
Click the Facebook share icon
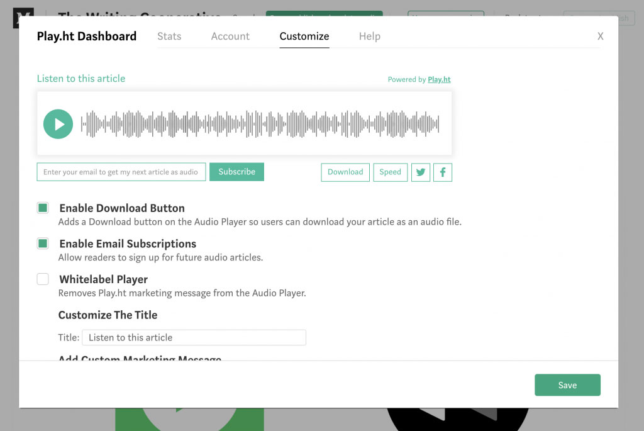coord(443,172)
